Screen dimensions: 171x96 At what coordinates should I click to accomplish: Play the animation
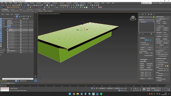point(136,88)
